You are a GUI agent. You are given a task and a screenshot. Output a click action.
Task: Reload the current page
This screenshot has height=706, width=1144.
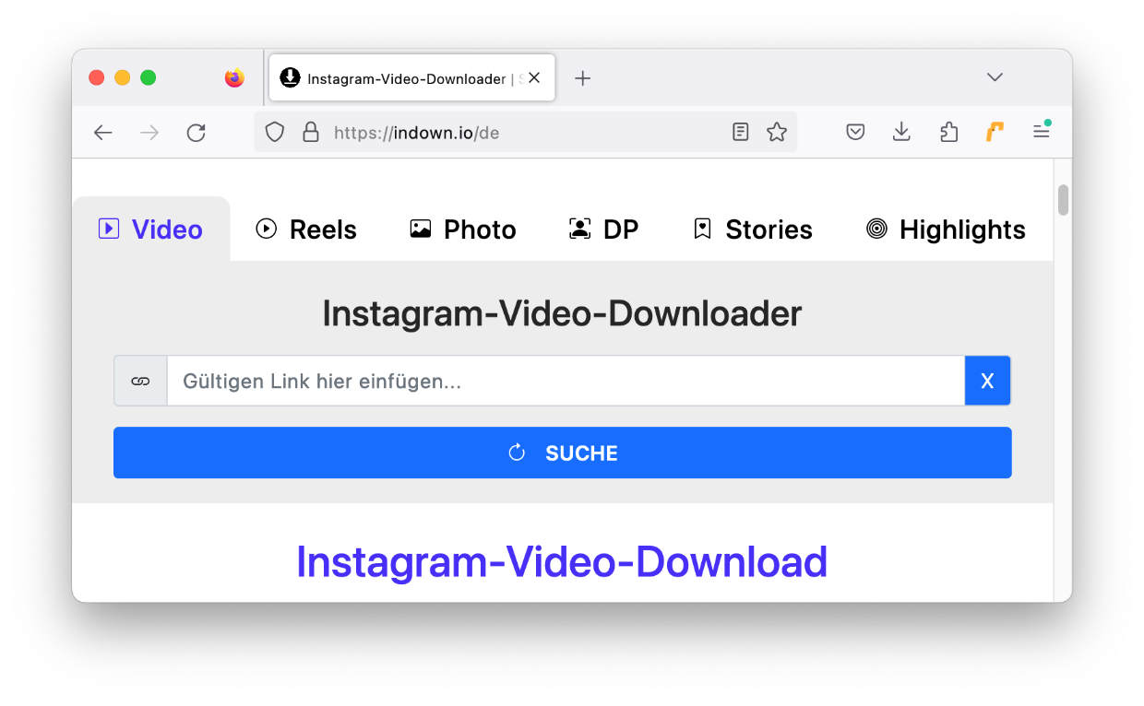click(x=196, y=133)
